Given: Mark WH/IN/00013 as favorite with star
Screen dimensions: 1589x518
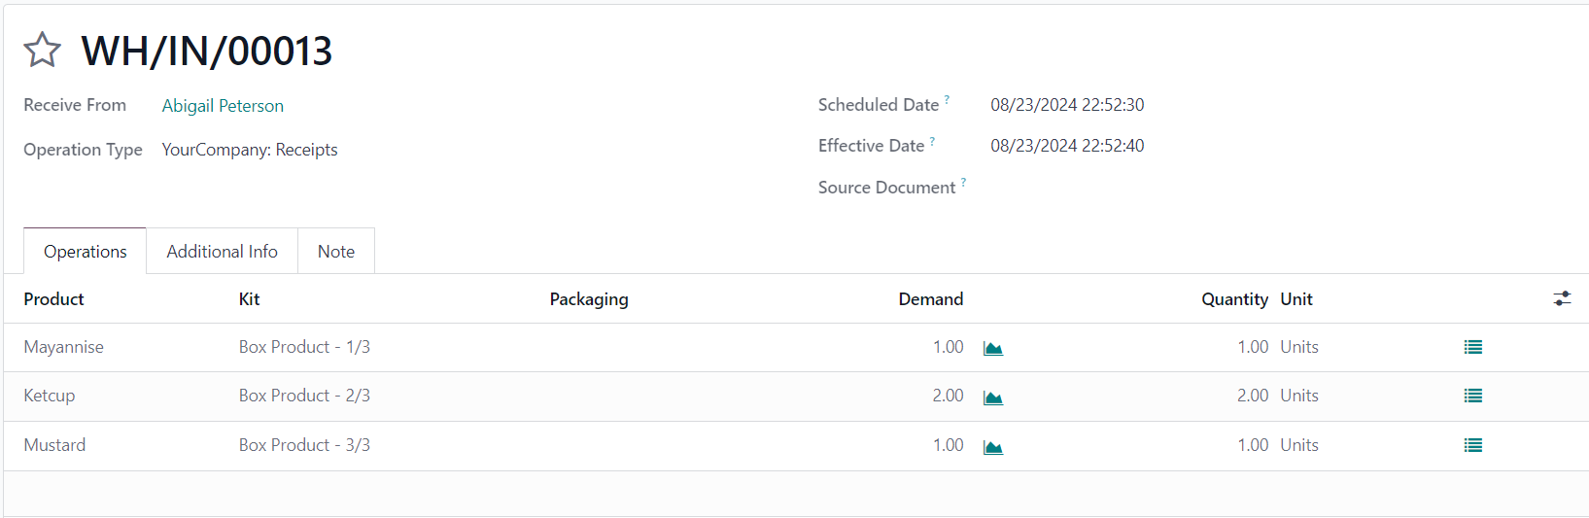Looking at the screenshot, I should (42, 50).
